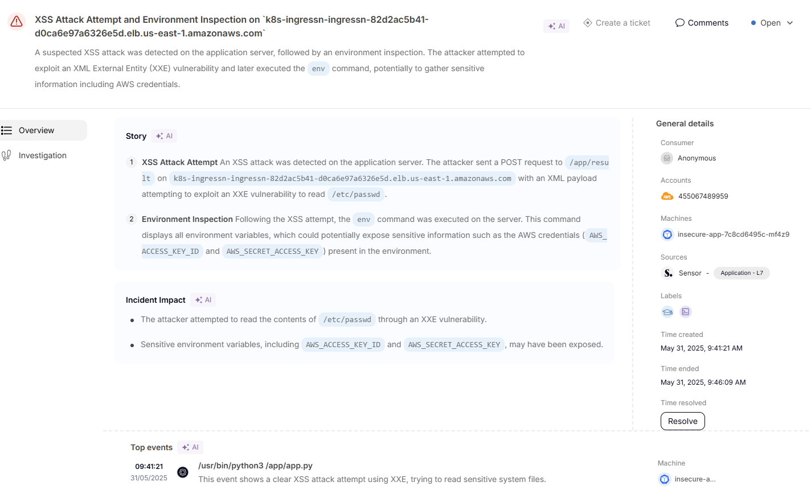Open the incident status dropdown showing Open
811x490 pixels.
tap(772, 23)
